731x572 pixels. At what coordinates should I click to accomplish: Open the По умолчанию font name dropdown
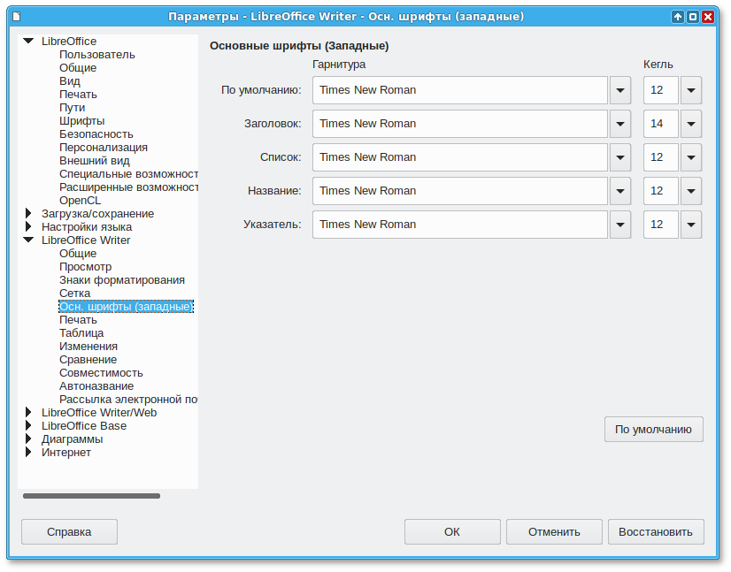point(620,90)
